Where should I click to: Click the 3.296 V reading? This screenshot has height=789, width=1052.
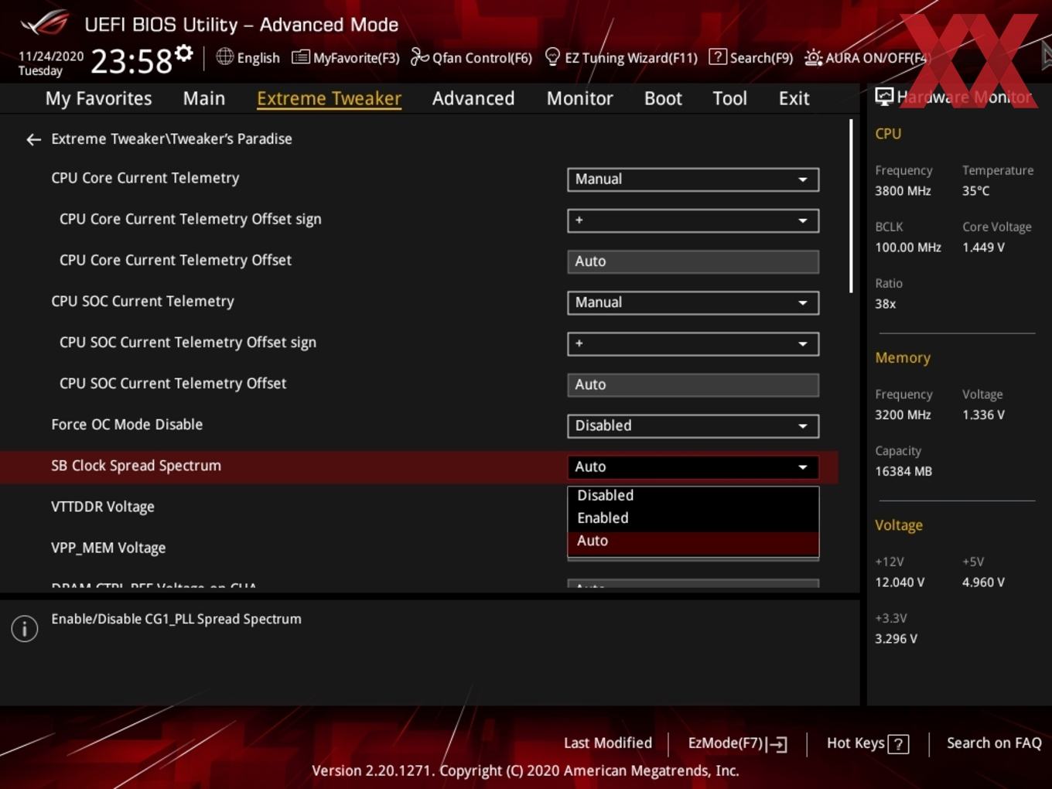coord(896,639)
